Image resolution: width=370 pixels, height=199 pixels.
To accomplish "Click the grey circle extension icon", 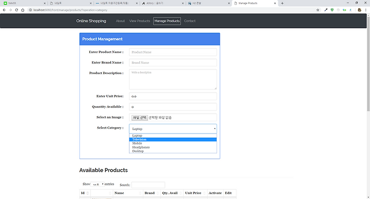I will click(338, 10).
